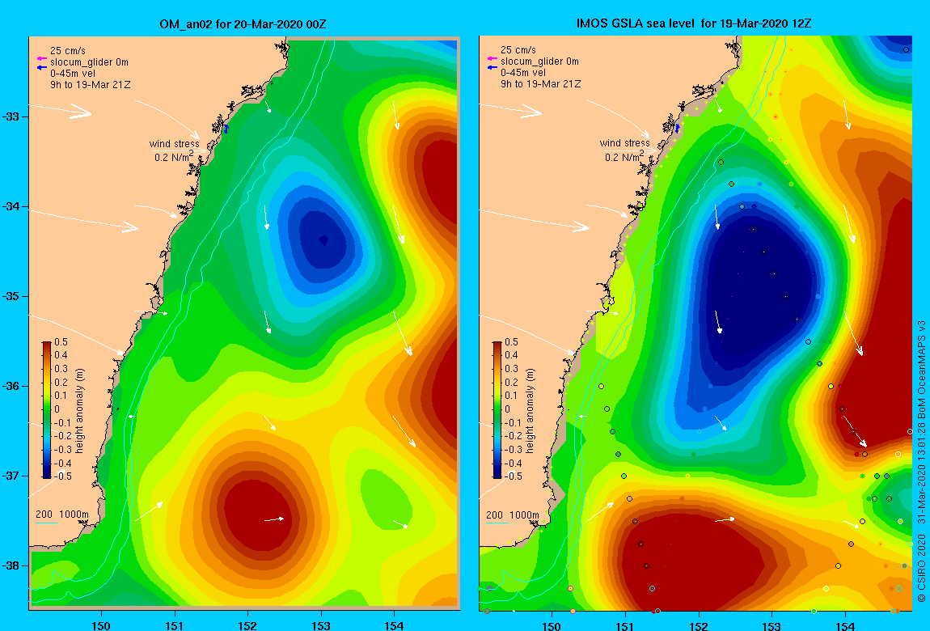Screen dimensions: 930x631
Task: Click the '-36' latitude axis label
Action: coord(12,386)
